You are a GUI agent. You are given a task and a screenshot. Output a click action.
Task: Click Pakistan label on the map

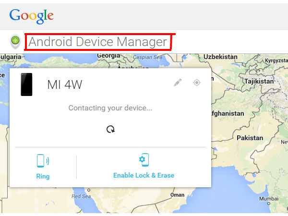(250, 138)
